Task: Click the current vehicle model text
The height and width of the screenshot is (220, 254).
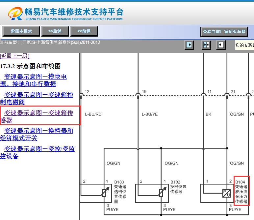Action: tap(50, 43)
